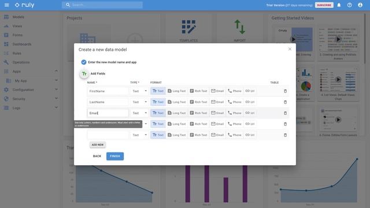Click the ADD NEW button
370x208 pixels.
[98, 145]
